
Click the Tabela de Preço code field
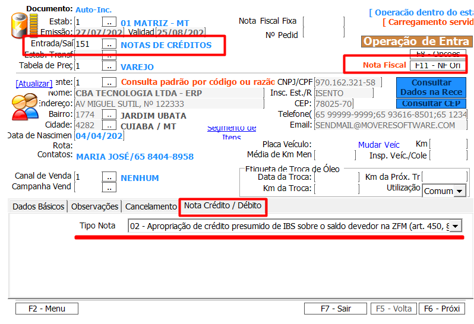click(88, 65)
